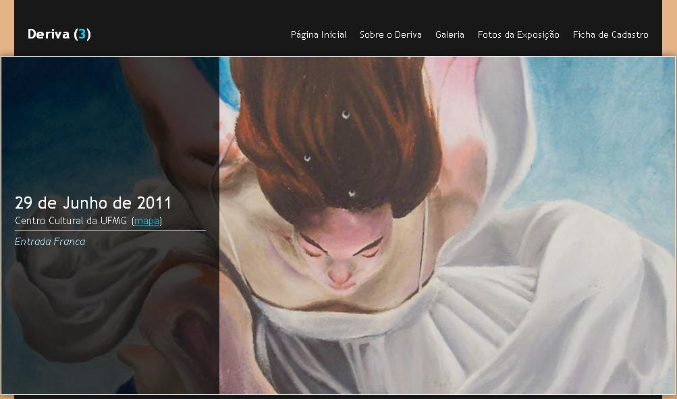Select the Centro Cultural da UFMG text
This screenshot has height=399, width=677.
tap(72, 221)
